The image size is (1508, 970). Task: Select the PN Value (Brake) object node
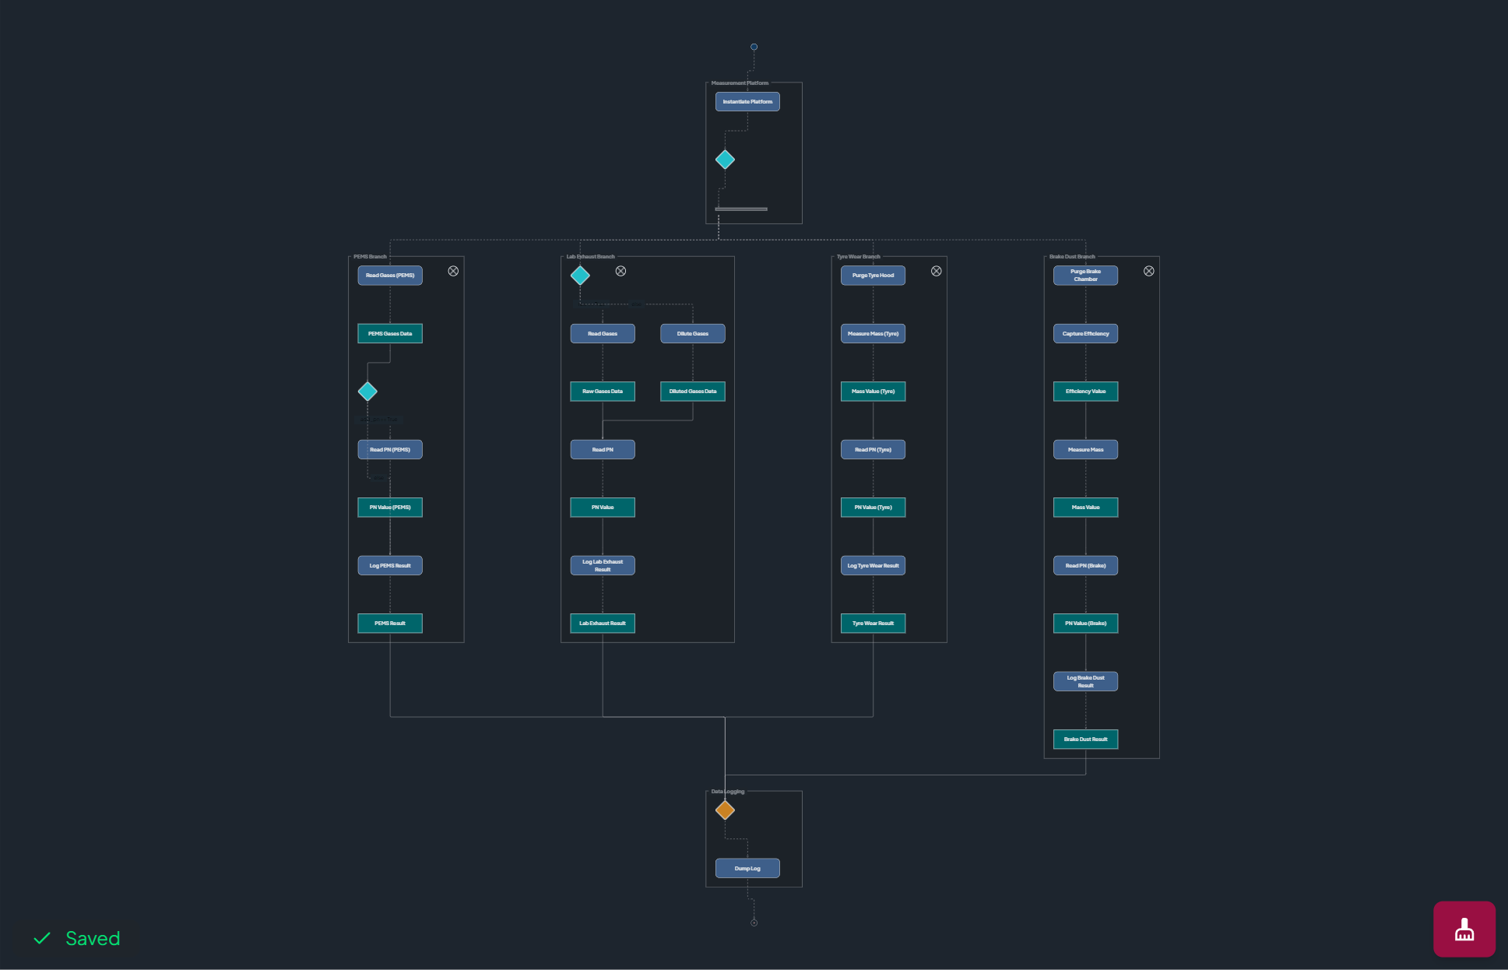point(1085,624)
